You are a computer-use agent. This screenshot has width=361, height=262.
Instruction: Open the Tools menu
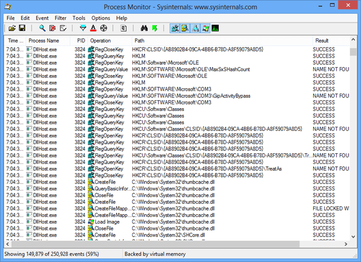pyautogui.click(x=78, y=18)
